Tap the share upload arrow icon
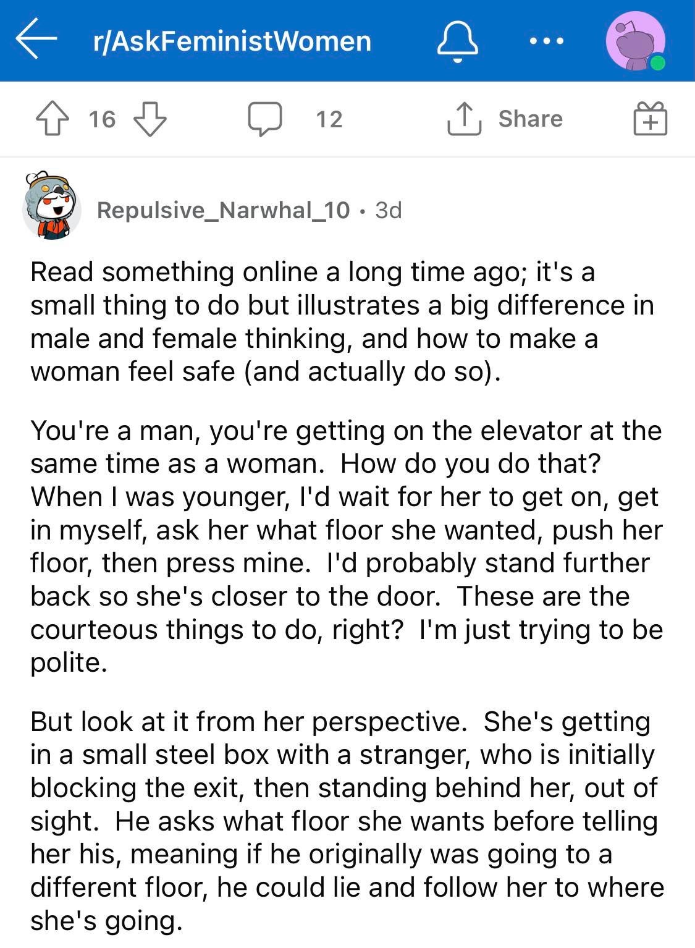The width and height of the screenshot is (695, 948). coord(464,117)
